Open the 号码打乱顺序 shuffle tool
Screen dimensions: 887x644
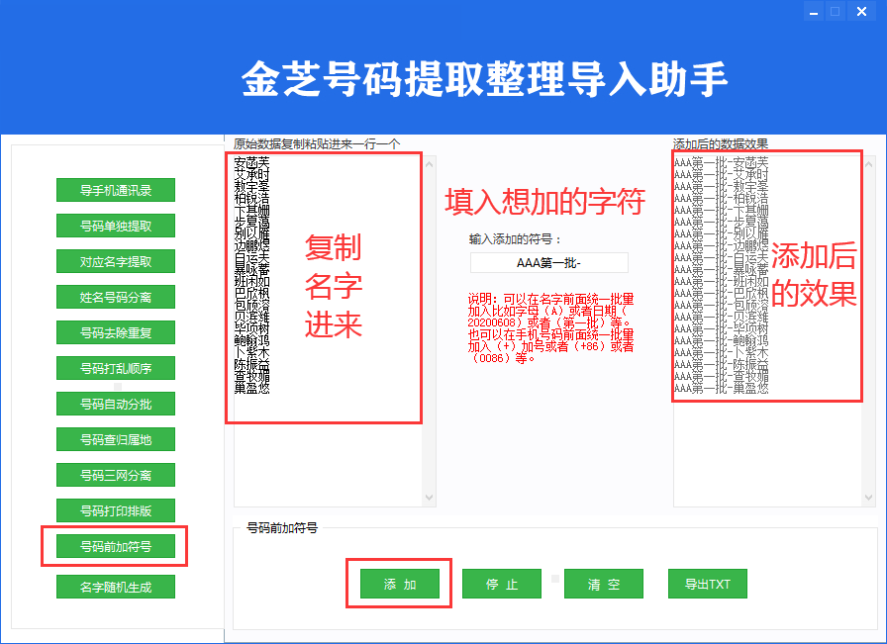click(116, 368)
